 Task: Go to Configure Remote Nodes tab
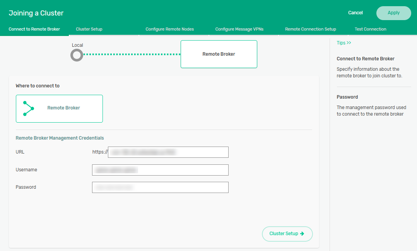coord(169,29)
